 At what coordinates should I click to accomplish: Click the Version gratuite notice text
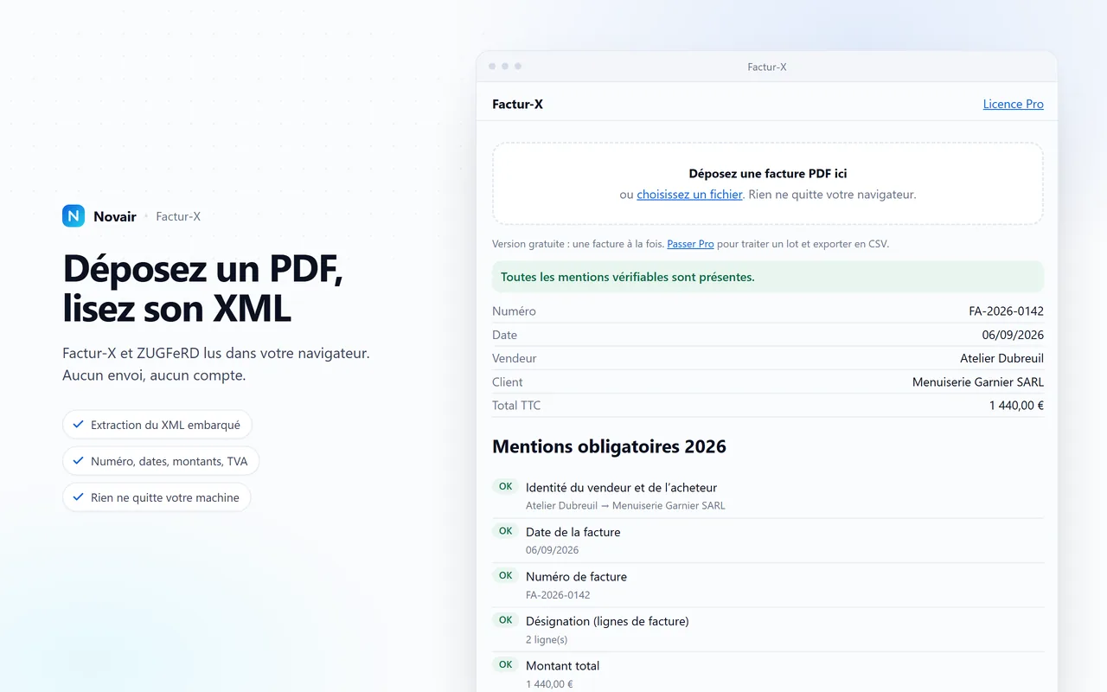[690, 244]
